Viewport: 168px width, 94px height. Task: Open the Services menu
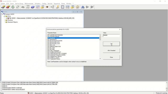tap(50, 3)
